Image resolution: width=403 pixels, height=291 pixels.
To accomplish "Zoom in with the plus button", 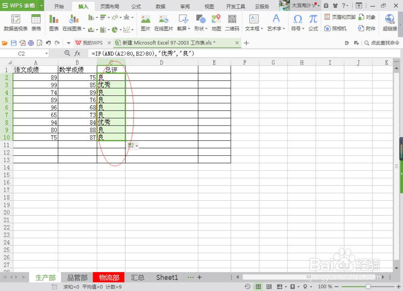I will (x=399, y=287).
